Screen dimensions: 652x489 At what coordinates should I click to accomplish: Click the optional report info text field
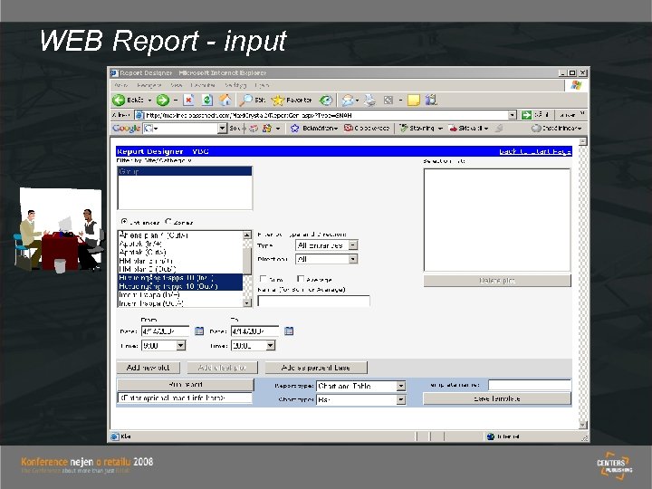185,398
